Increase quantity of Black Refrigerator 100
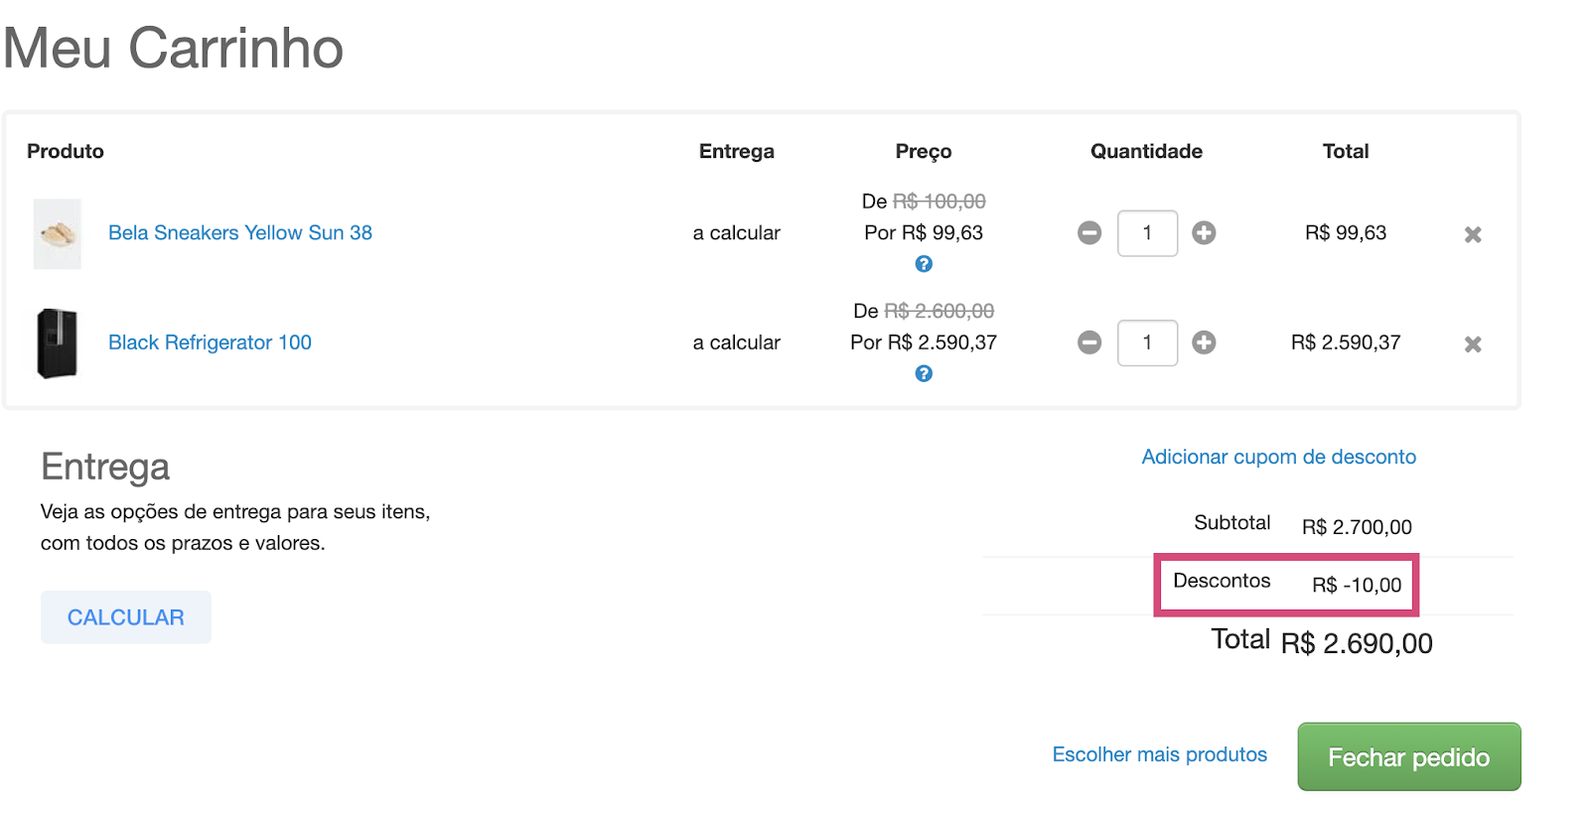The height and width of the screenshot is (813, 1589). point(1204,342)
